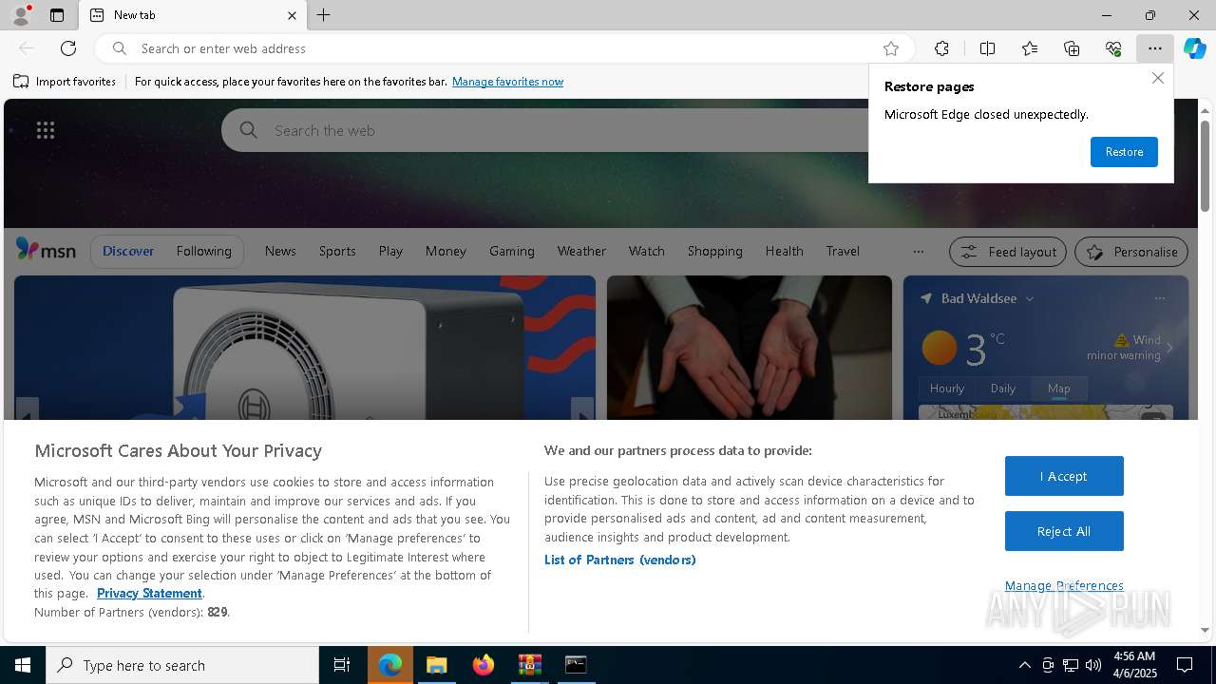Click the page vertical scrollbar thumb
This screenshot has height=684, width=1216.
click(1205, 166)
